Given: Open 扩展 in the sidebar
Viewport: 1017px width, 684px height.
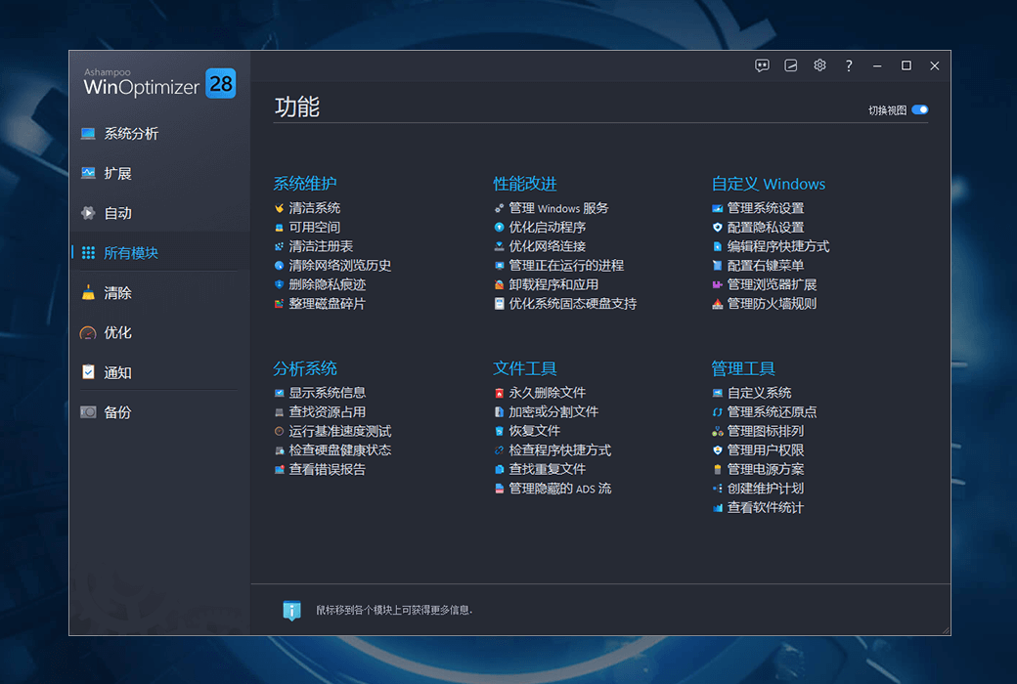Looking at the screenshot, I should tap(117, 173).
